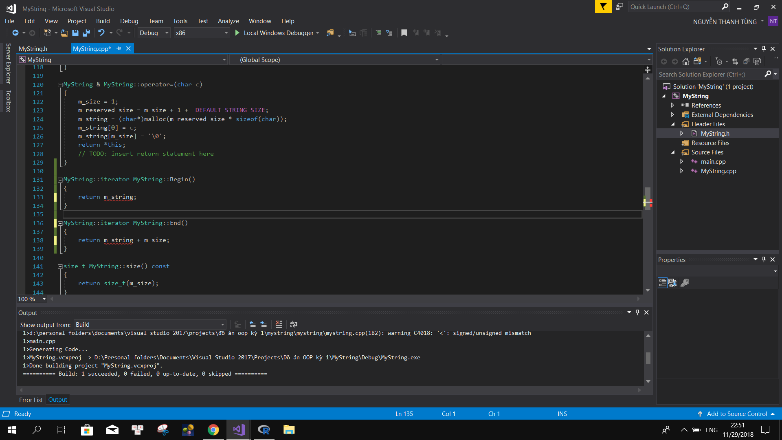Pin the Solution Explorer panel
Viewport: 782px width, 440px height.
(x=764, y=49)
